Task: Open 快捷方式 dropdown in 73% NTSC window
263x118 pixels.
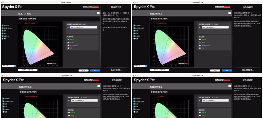Action: pos(141,66)
